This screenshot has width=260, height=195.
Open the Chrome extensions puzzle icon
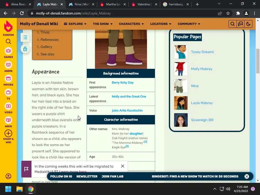point(238,13)
